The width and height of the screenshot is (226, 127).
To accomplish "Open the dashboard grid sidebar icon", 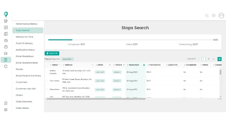I will (6, 27).
